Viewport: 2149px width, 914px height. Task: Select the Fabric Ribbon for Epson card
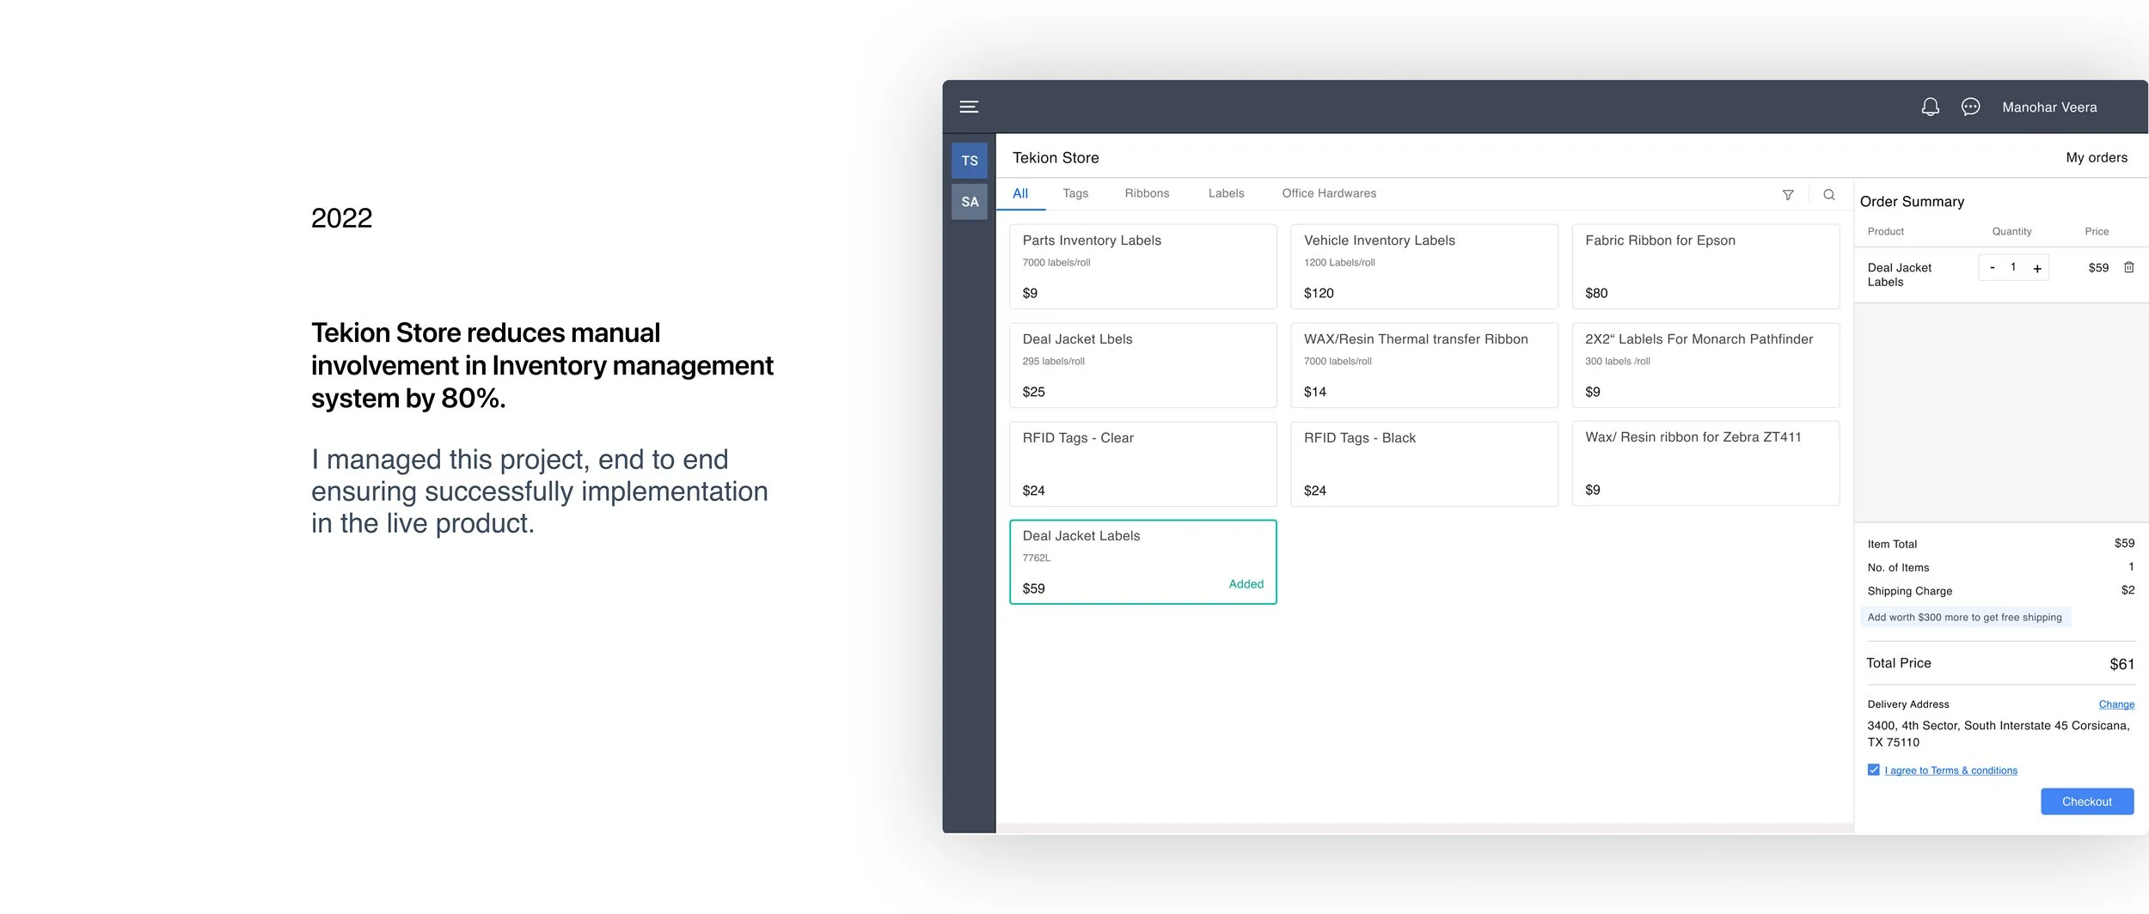pyautogui.click(x=1705, y=266)
